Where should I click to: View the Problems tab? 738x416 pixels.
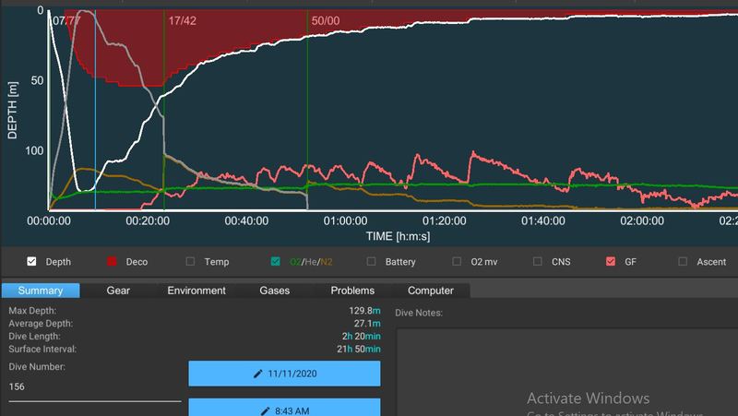coord(352,291)
